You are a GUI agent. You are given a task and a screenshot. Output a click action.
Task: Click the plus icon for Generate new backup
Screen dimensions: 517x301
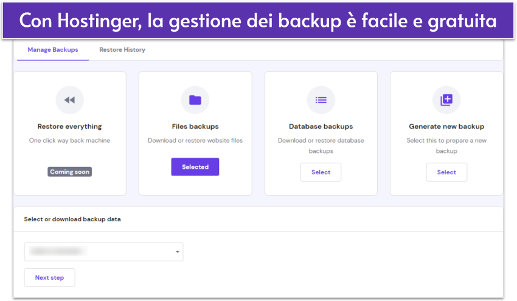[x=446, y=100]
